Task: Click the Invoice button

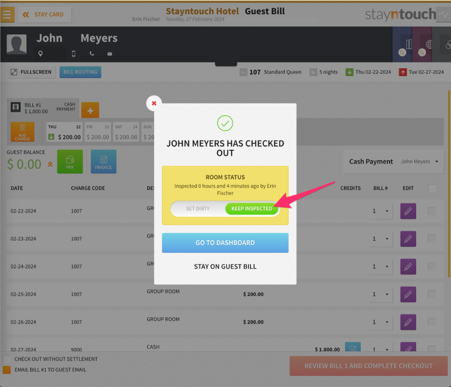Action: pyautogui.click(x=103, y=162)
